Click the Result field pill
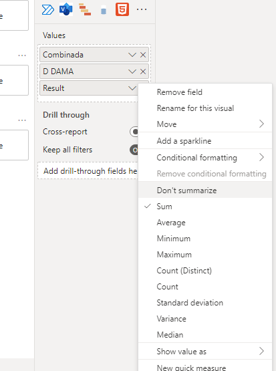The height and width of the screenshot is (371, 276). (89, 88)
